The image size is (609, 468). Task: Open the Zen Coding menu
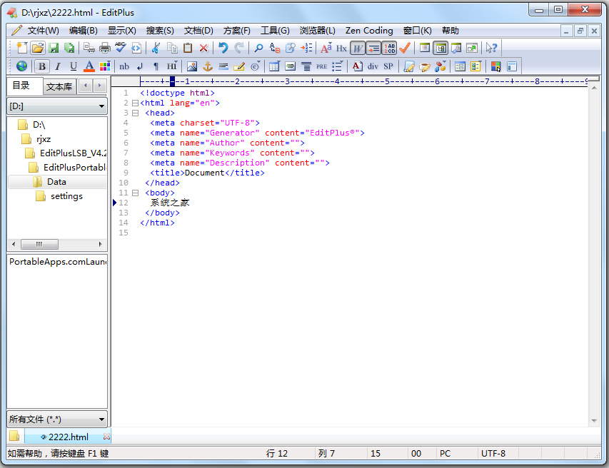(x=369, y=30)
